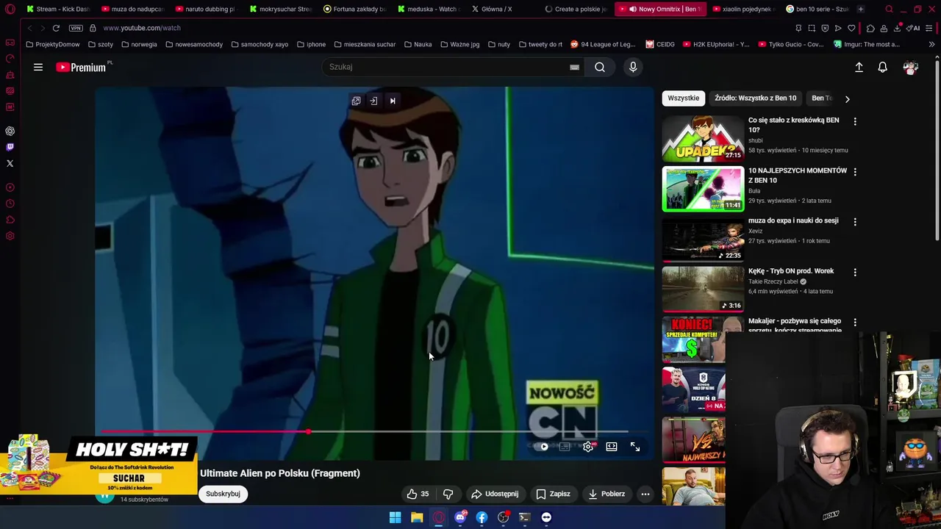Open options for 10 NAJLEPSZYCH MOMENTÓW video
This screenshot has width=941, height=529.
[x=854, y=171]
